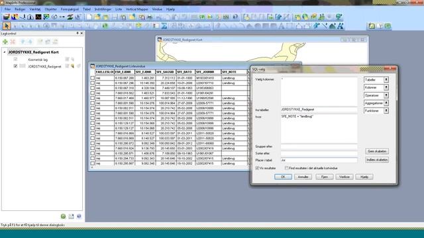
Task: Select the JORDSTYKKE_Redigeret Kort map window title
Action: (x=183, y=40)
